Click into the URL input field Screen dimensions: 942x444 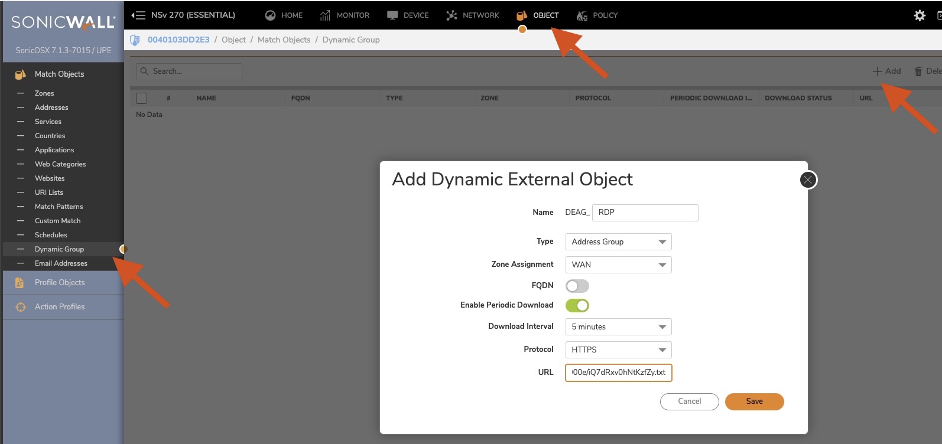pyautogui.click(x=618, y=373)
